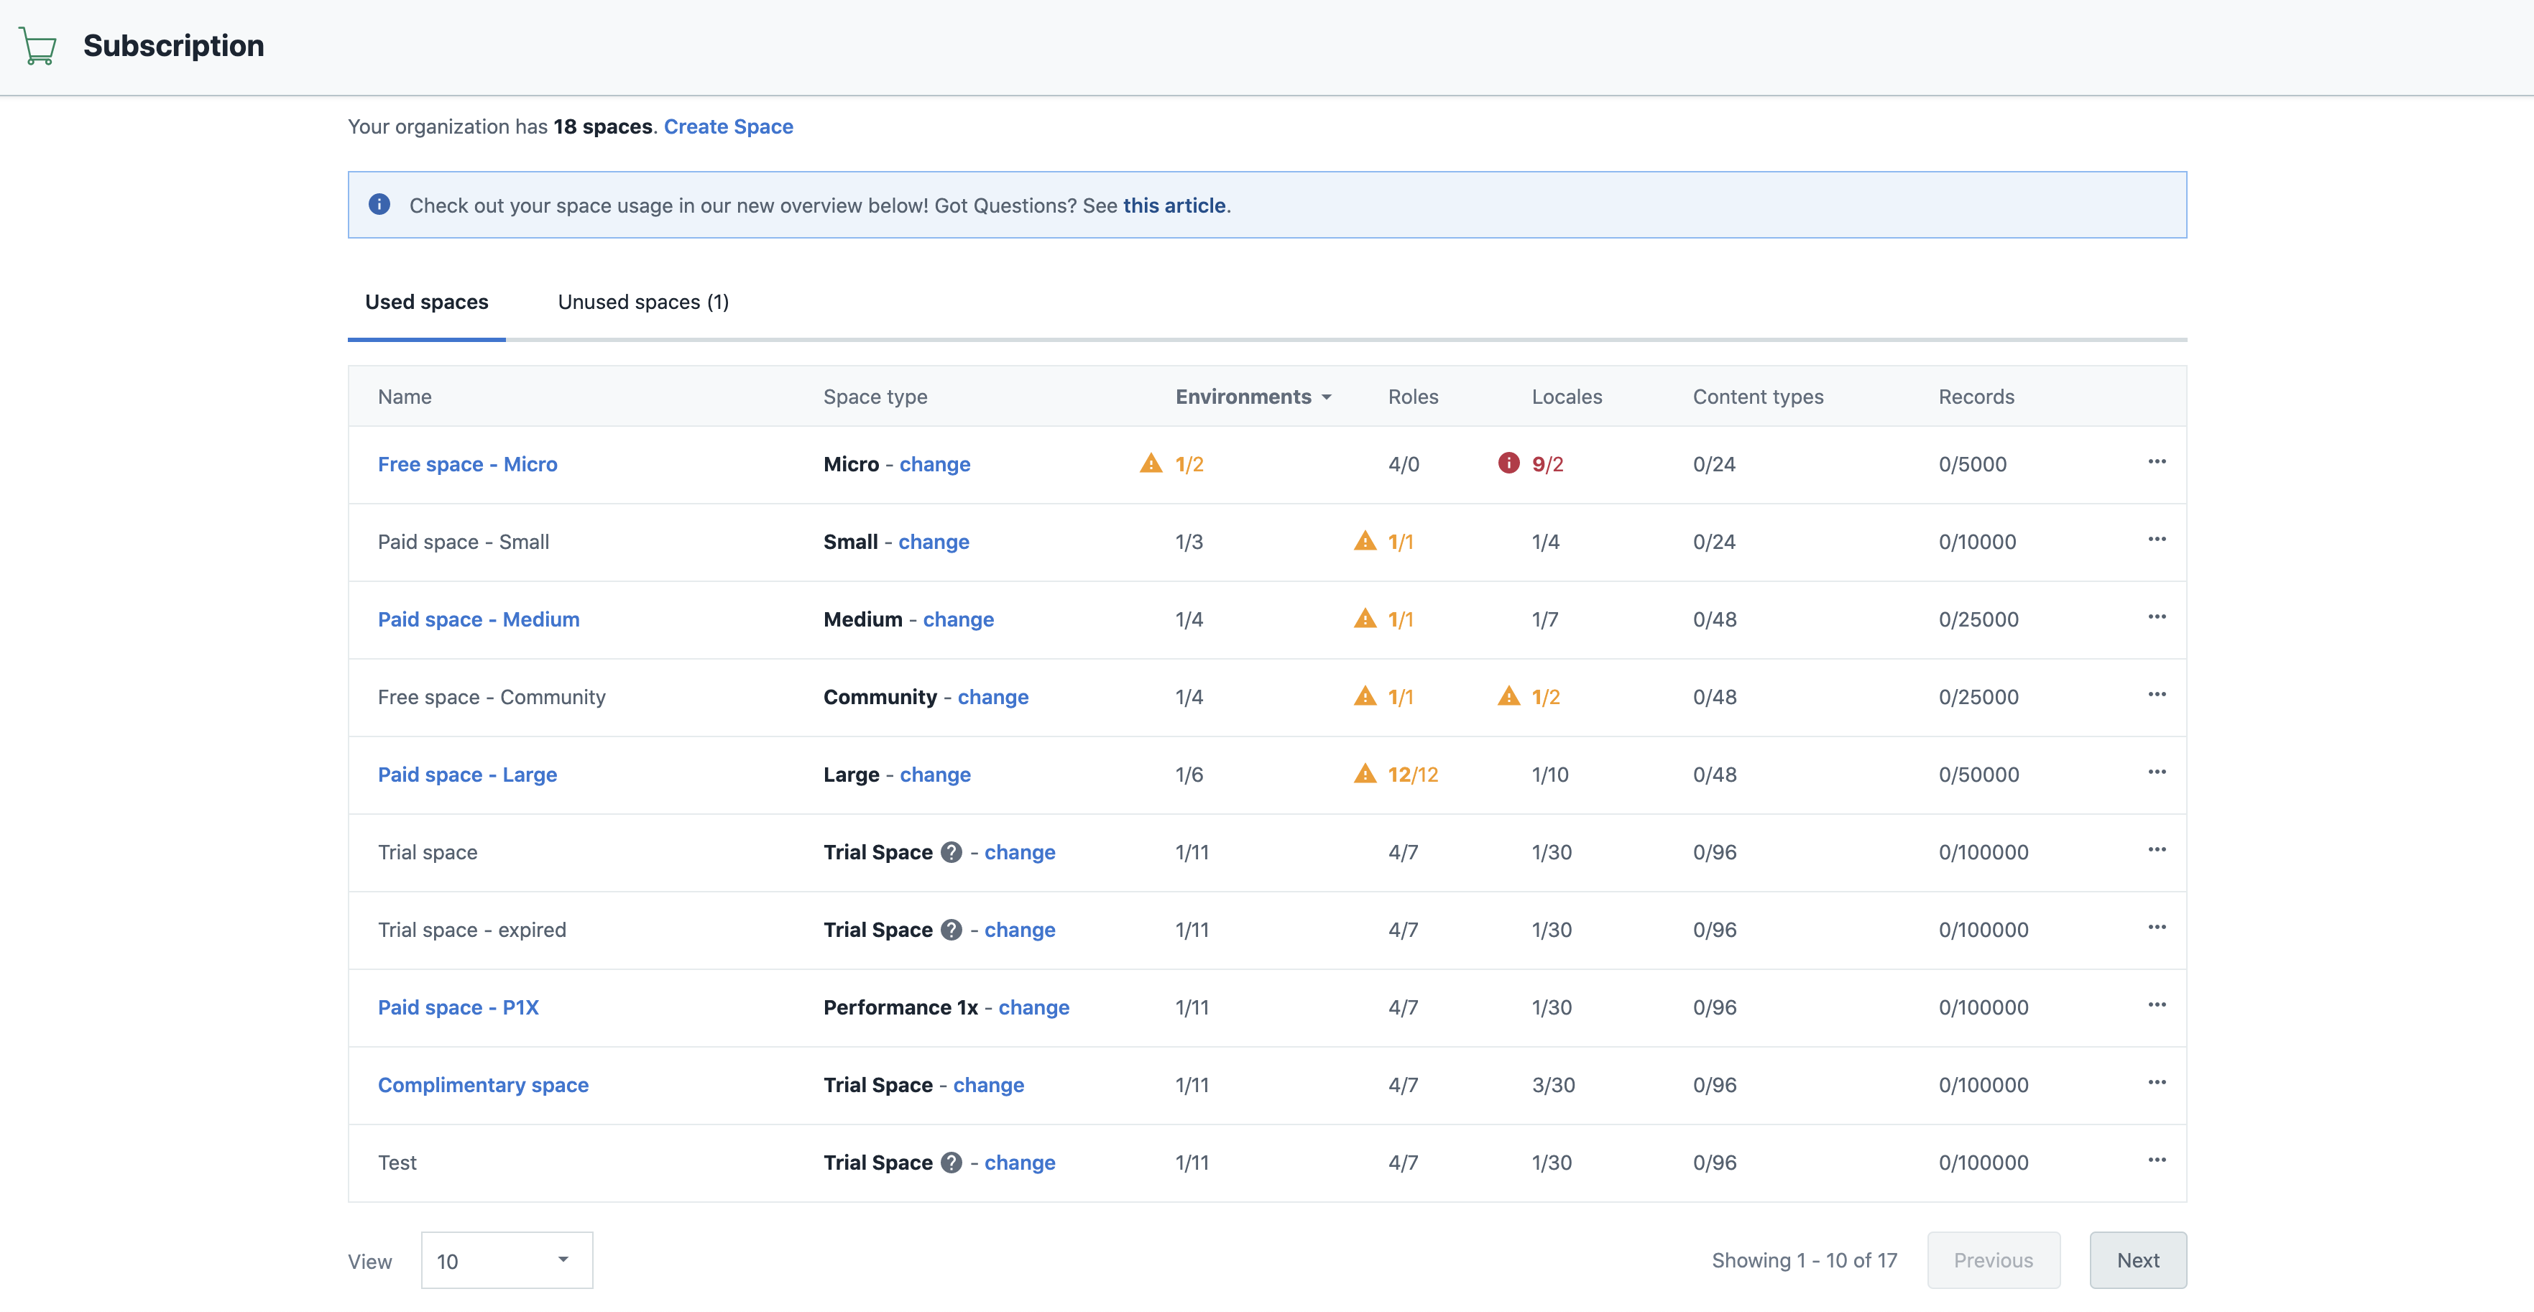
Task: Open the View rows-per-page dropdown
Action: point(506,1260)
